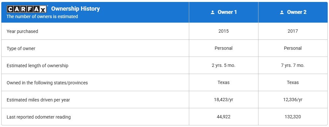The image size is (329, 127).
Task: Click the Owned in following states/provinces label
Action: [47, 83]
